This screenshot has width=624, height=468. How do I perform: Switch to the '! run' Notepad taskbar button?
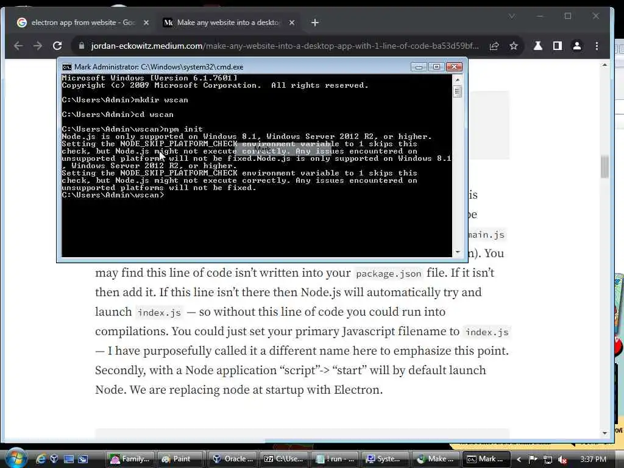[335, 459]
